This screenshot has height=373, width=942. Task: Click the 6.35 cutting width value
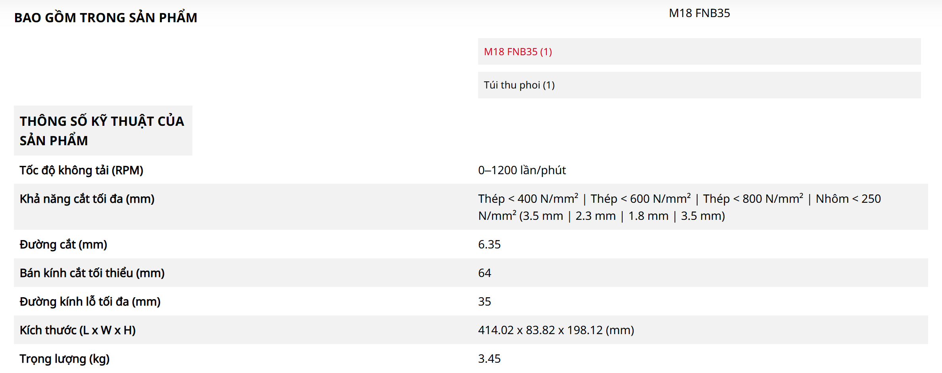coord(489,244)
